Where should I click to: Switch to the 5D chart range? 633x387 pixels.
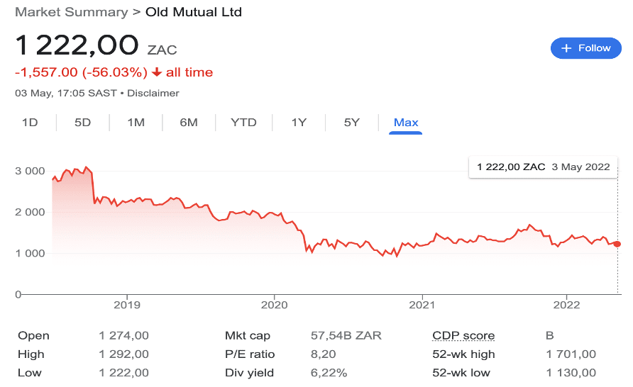coord(82,123)
